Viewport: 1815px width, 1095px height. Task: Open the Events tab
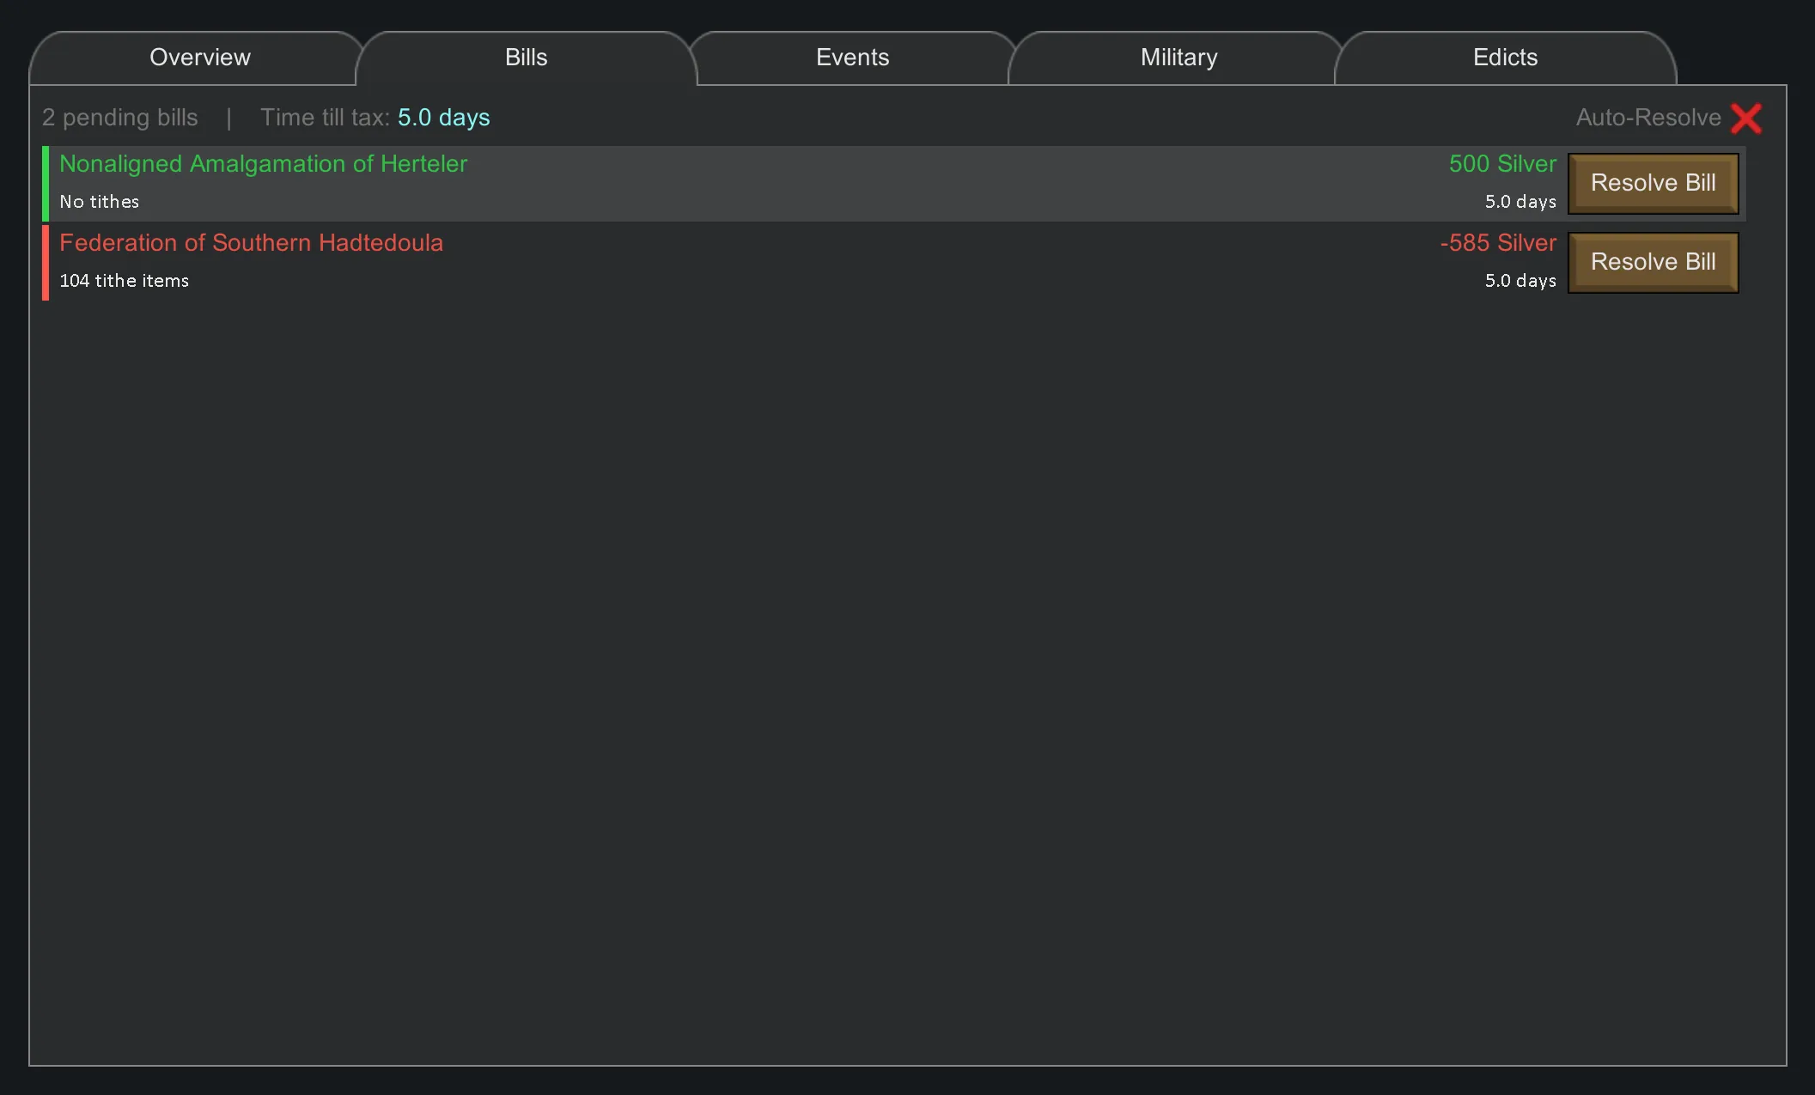click(x=852, y=58)
